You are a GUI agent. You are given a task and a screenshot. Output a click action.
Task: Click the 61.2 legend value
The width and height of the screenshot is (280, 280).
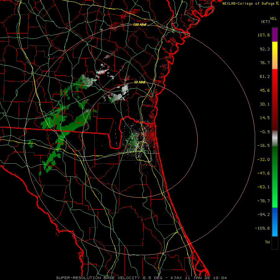265,77
